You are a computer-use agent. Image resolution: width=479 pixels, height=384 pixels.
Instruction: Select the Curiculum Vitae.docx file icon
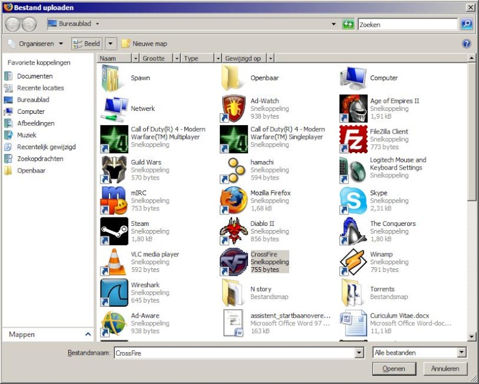[x=353, y=323]
